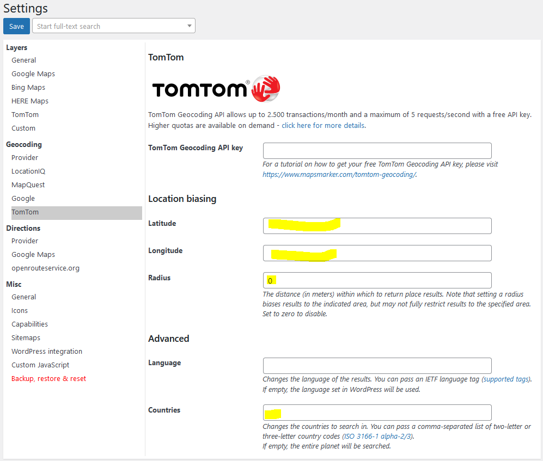Open Custom JavaScript settings

click(x=40, y=365)
